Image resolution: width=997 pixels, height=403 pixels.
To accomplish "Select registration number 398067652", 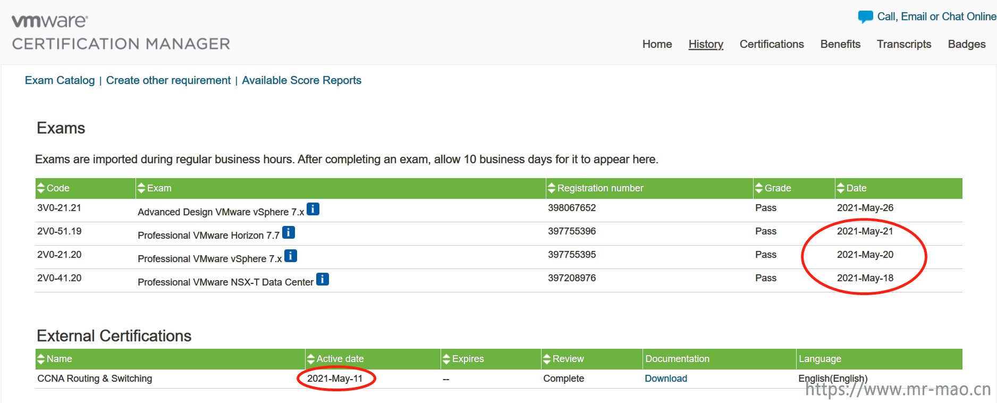I will 572,208.
